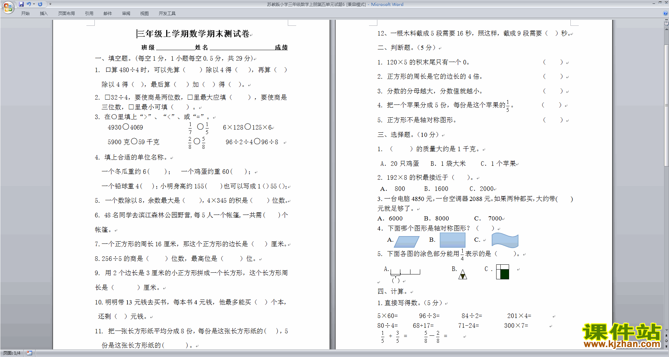This screenshot has width=669, height=357.
Task: Close the Word window
Action: [x=666, y=3]
